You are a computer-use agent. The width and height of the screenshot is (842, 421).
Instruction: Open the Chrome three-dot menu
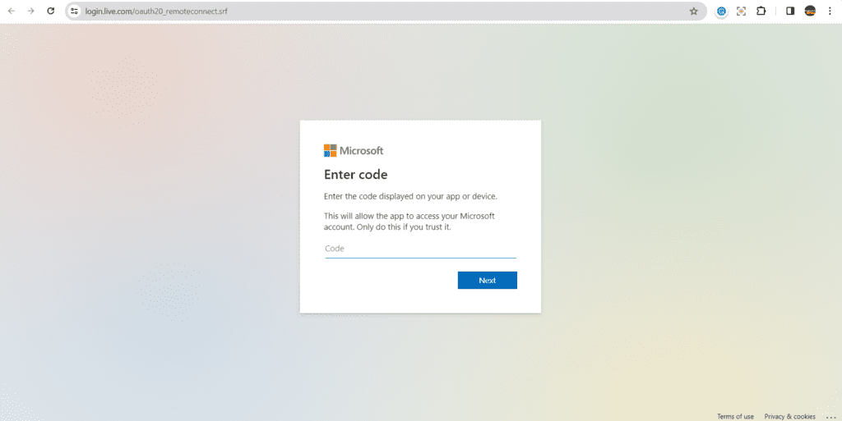coord(830,11)
